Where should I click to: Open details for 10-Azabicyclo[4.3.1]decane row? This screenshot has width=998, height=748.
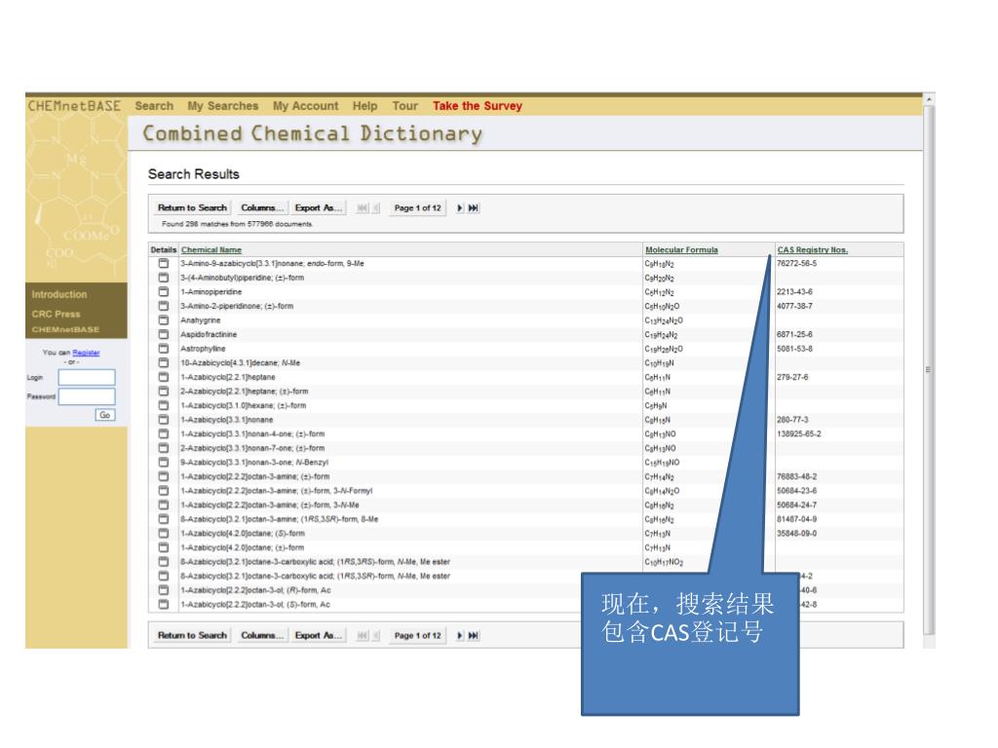[x=164, y=362]
